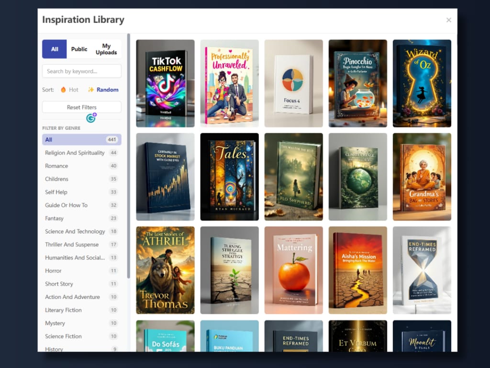Open the Buku Panduan cover
The image size is (490, 368).
coord(229,336)
